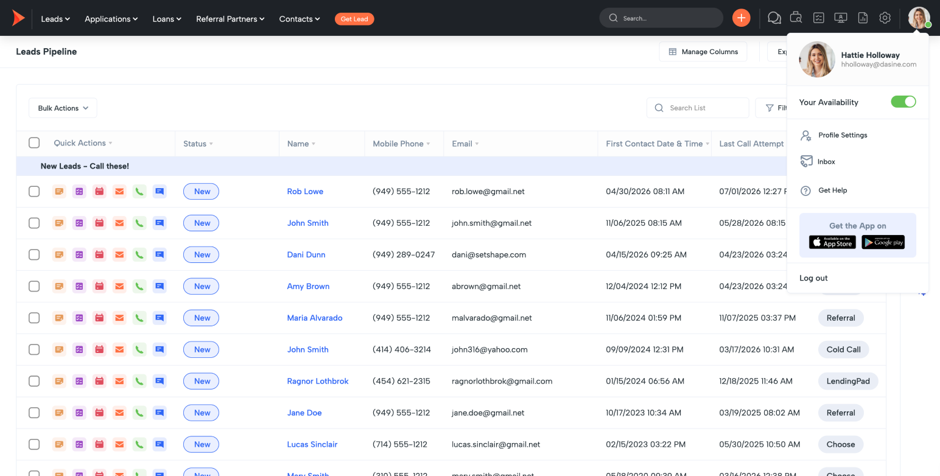Sort by the Name column header
This screenshot has height=476, width=940.
[x=301, y=144]
